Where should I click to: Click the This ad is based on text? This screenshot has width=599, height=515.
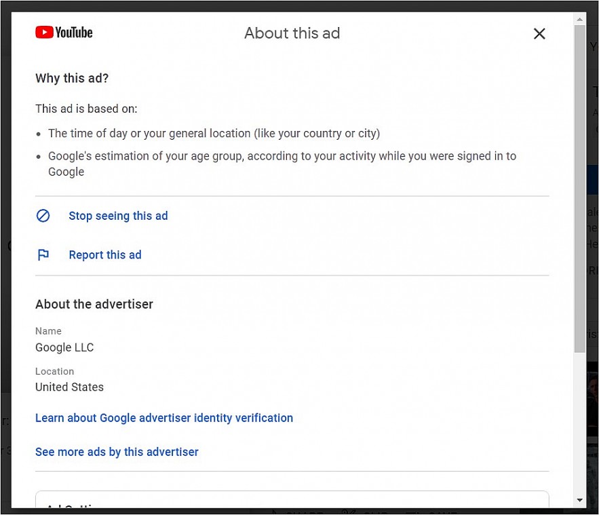[x=86, y=109]
